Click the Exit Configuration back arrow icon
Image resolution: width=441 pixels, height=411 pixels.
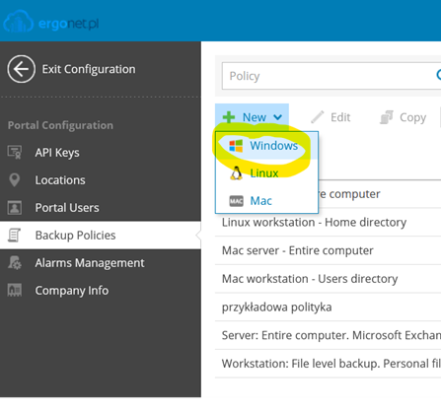pyautogui.click(x=22, y=69)
